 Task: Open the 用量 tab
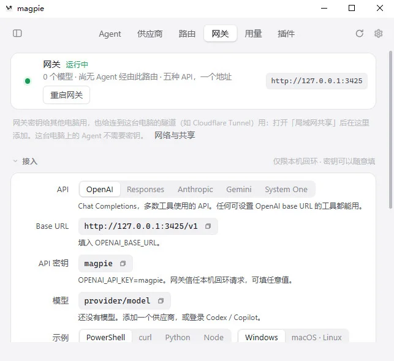point(253,34)
